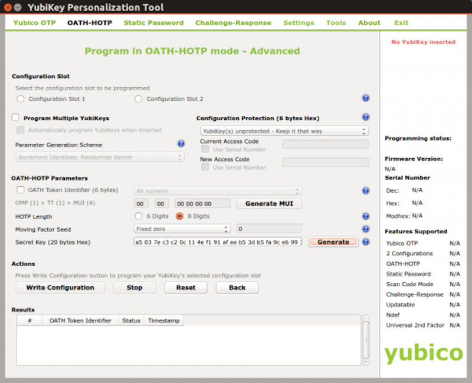Click the Results table vertical scrollbar
The image size is (472, 383).
[x=366, y=340]
